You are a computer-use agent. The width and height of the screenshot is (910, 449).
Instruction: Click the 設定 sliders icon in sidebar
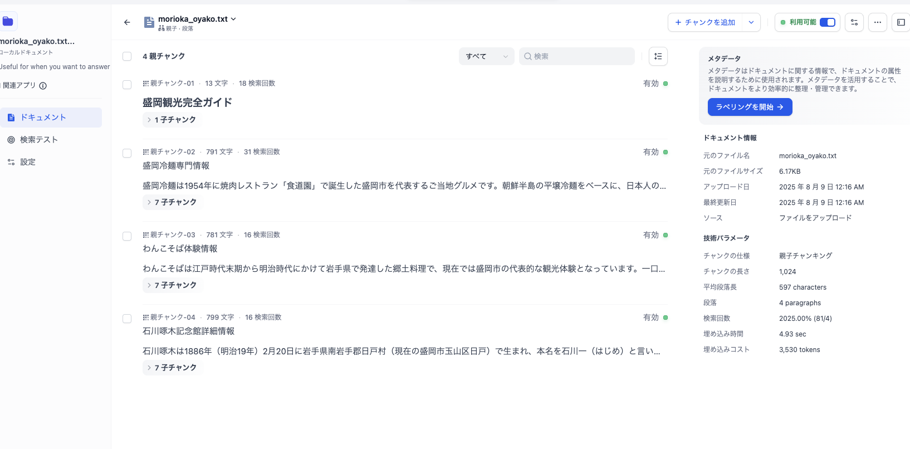click(11, 162)
